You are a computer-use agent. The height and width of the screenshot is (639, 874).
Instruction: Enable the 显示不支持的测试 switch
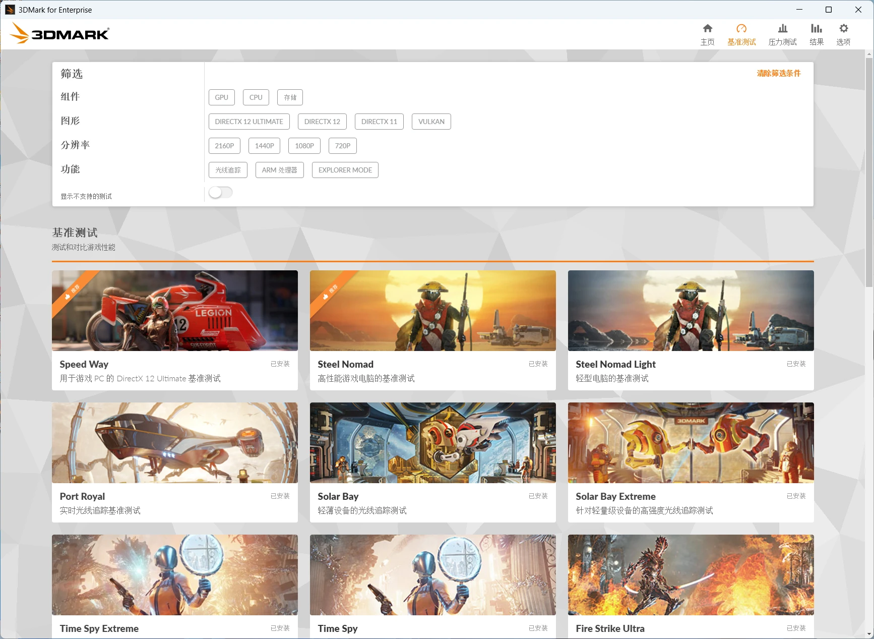coord(221,192)
